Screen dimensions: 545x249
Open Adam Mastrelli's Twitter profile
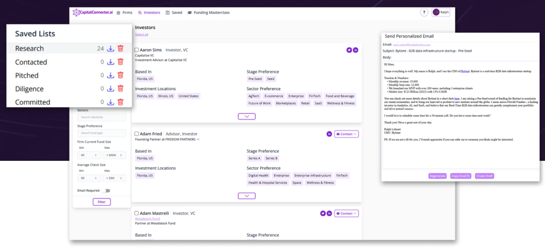323,213
